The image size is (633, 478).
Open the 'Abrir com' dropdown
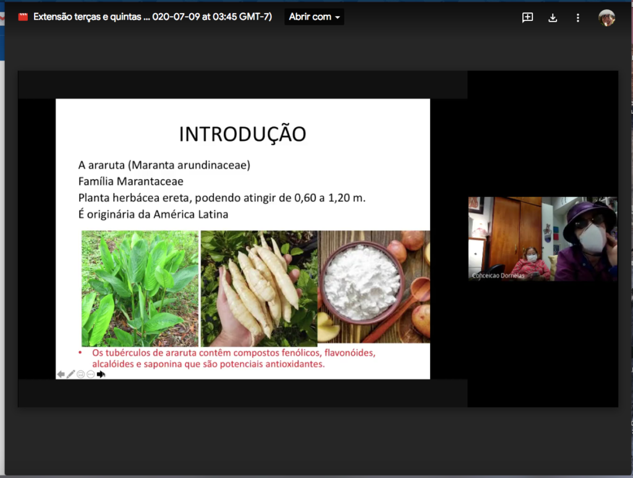(x=314, y=17)
